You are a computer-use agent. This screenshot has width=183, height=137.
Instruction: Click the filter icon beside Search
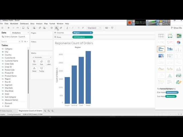click(x=22, y=41)
